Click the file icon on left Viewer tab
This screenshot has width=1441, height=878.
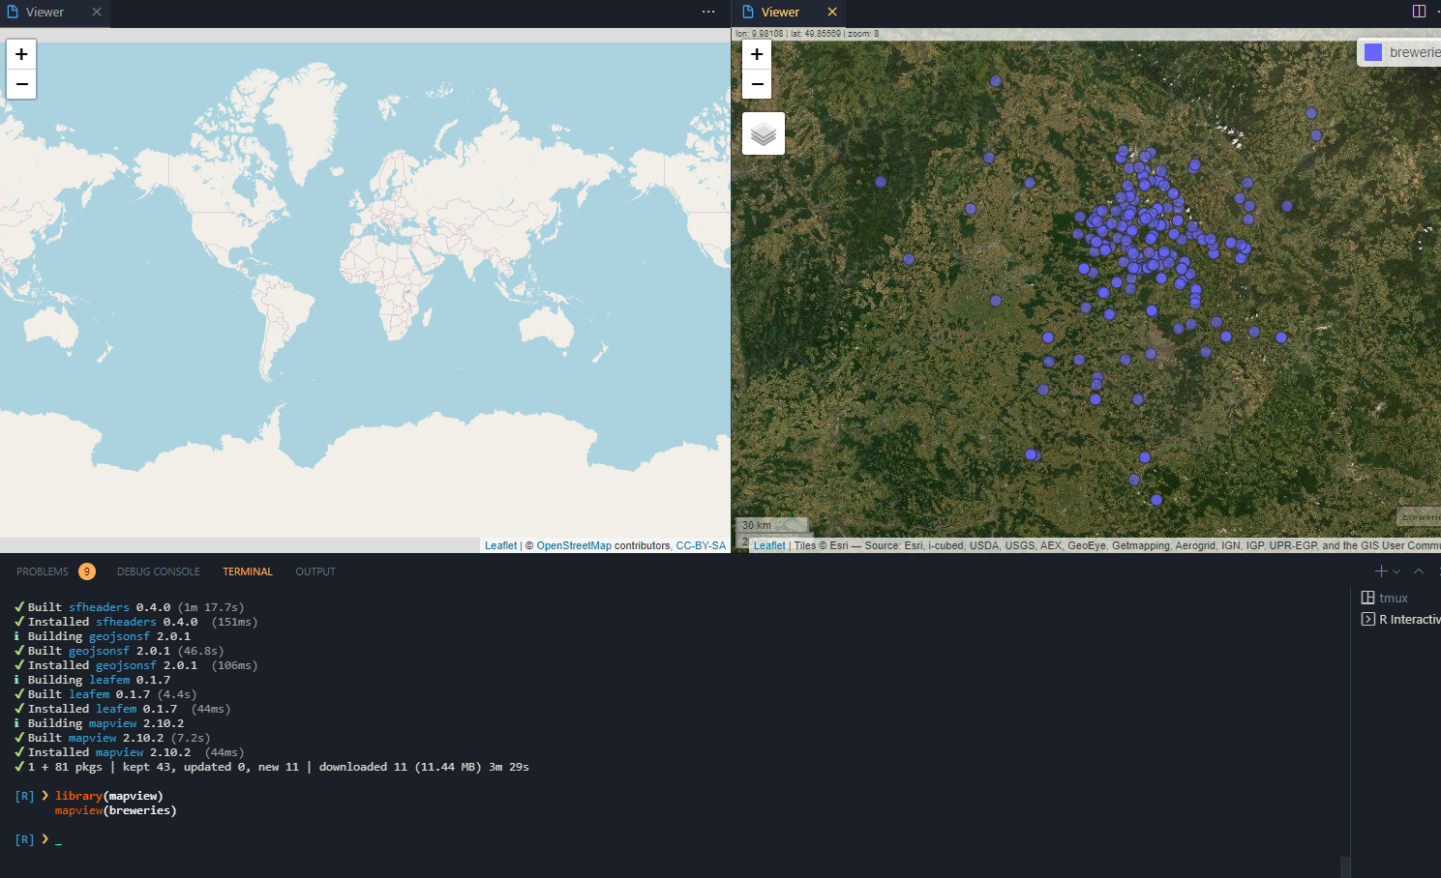[13, 12]
